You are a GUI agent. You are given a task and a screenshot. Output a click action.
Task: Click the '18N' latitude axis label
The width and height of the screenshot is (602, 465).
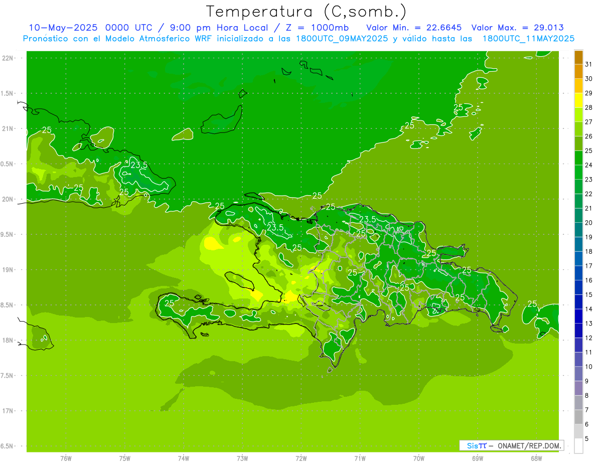(8, 340)
